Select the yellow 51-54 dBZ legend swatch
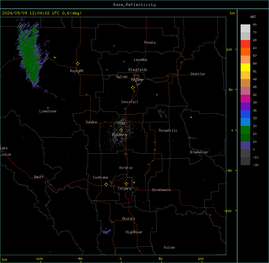269x263 pixels. point(245,67)
